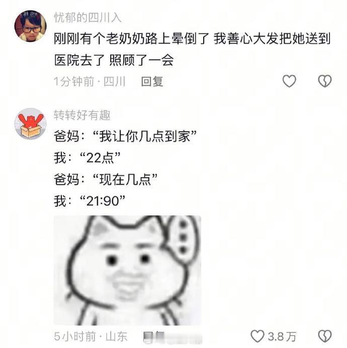
Task: Open avatar of 忧郁的四川入 user
Action: tap(30, 26)
